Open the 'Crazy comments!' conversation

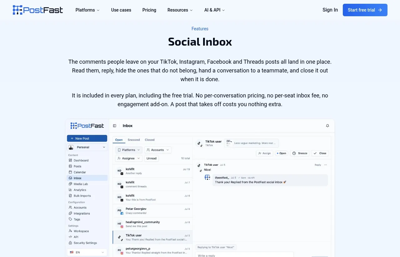pyautogui.click(x=152, y=211)
